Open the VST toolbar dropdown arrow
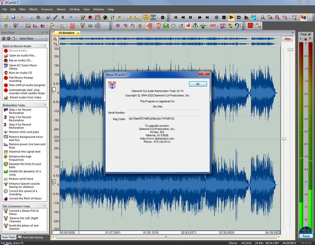The height and width of the screenshot is (245, 315). click(x=218, y=26)
